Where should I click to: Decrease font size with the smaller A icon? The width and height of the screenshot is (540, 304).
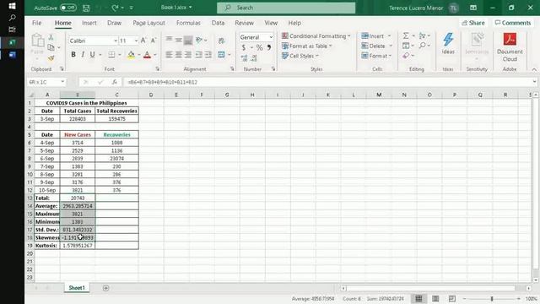pyautogui.click(x=154, y=41)
